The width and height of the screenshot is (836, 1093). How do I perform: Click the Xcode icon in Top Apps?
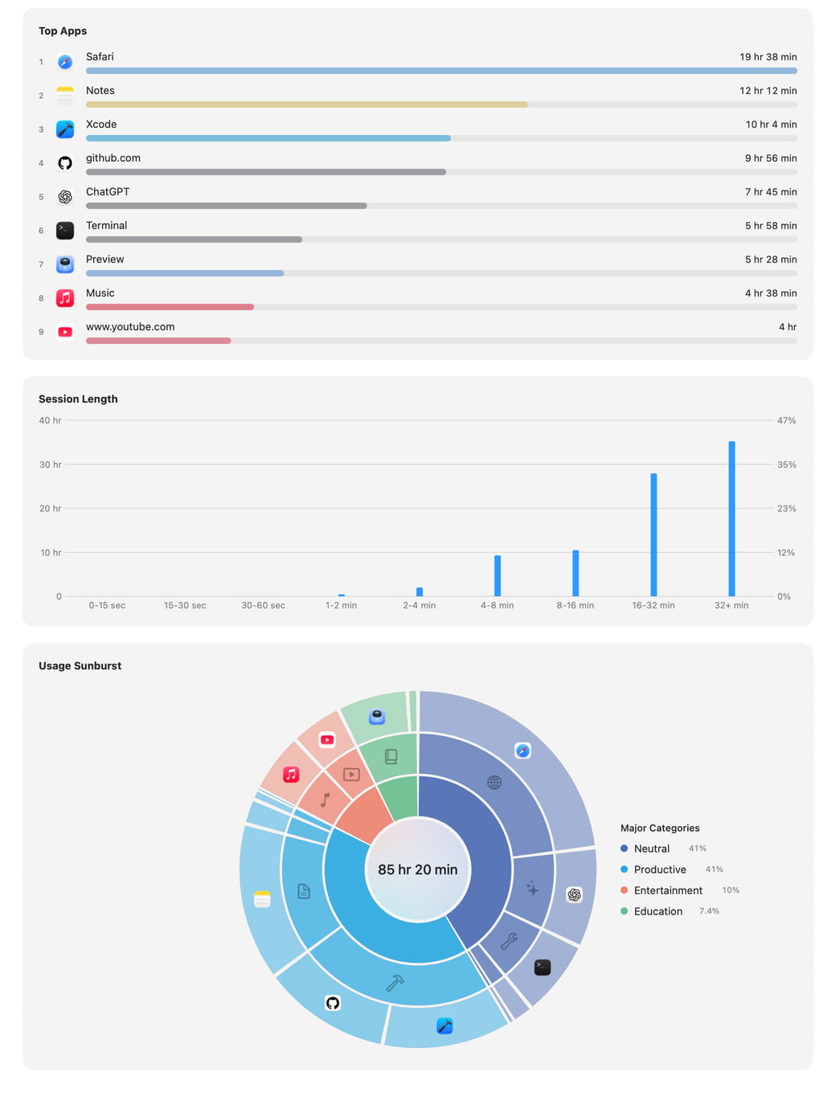[x=65, y=129]
